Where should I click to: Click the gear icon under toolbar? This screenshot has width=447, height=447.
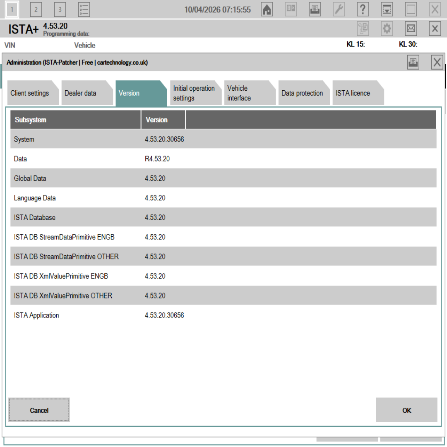(x=387, y=29)
